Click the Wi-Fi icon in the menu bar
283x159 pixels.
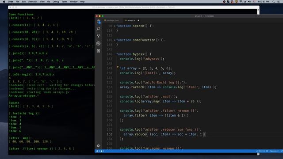[241, 2]
